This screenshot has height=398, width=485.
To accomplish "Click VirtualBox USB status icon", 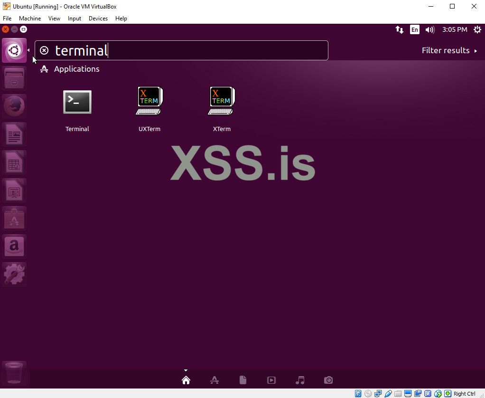I will 388,394.
